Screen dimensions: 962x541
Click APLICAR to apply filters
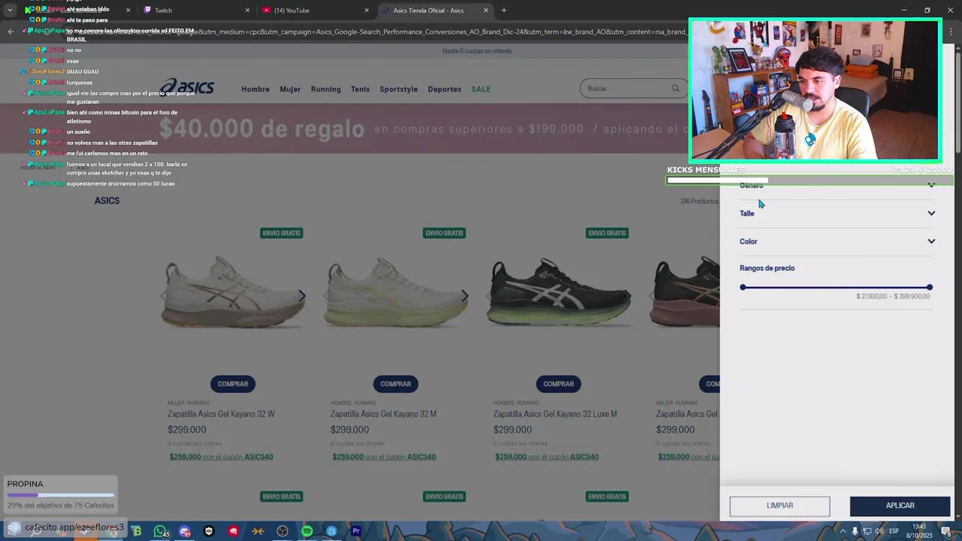900,506
